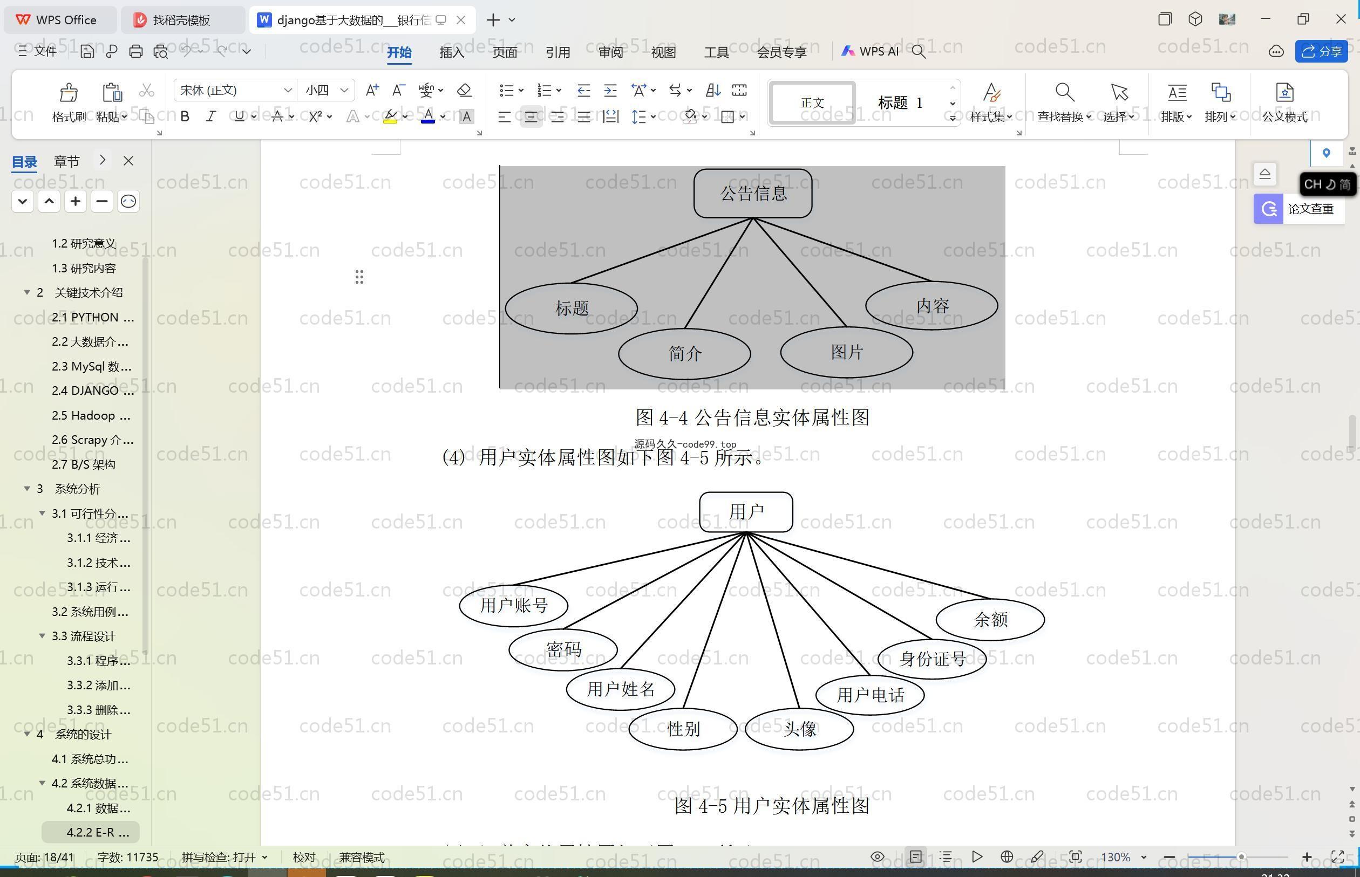This screenshot has height=877, width=1360.
Task: Increase indent icon
Action: 610,90
